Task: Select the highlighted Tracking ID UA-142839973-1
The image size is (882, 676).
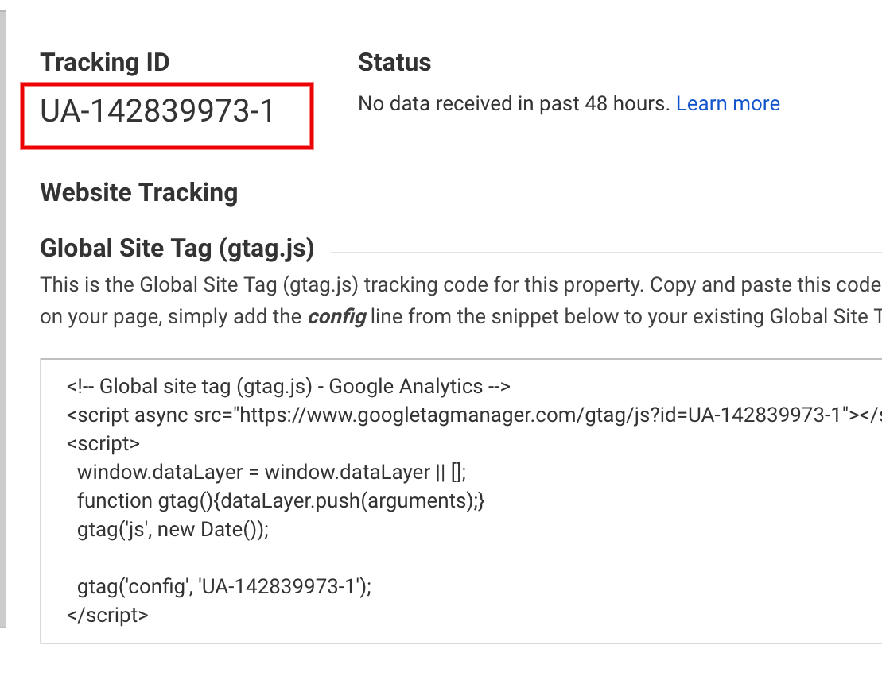Action: pyautogui.click(x=159, y=113)
